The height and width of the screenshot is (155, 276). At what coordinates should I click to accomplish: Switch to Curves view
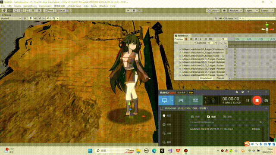click(x=220, y=78)
